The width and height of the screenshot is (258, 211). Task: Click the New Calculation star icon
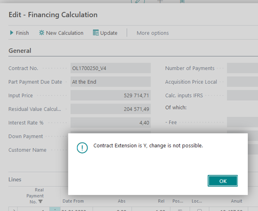coord(42,33)
